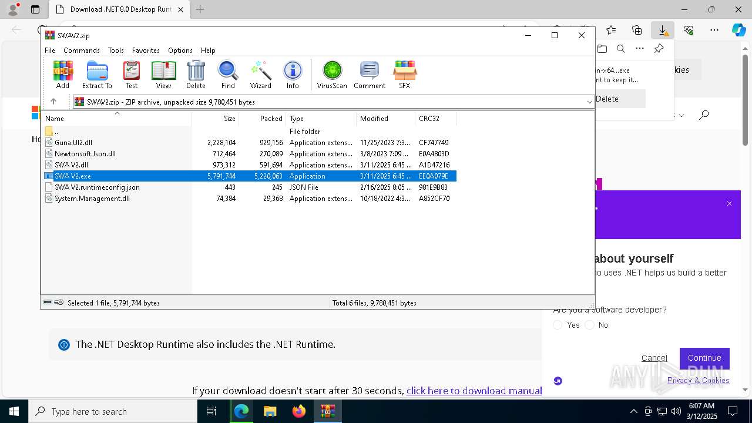This screenshot has width=752, height=423.
Task: Open the Edge downloads icon
Action: (x=662, y=30)
